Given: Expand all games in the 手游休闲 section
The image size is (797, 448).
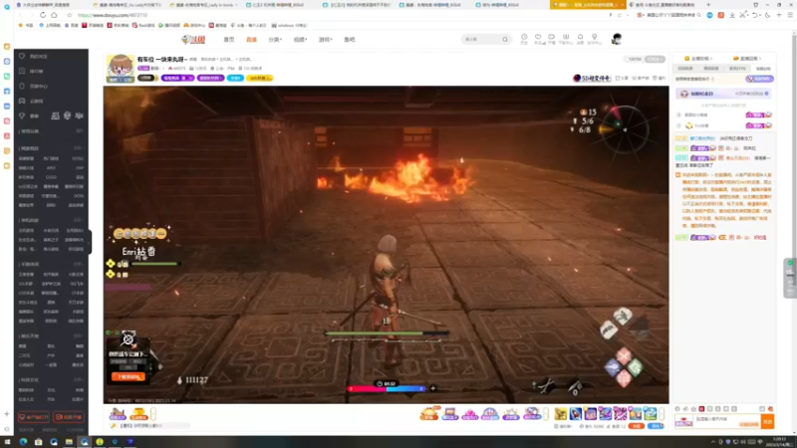Looking at the screenshot, I should (x=79, y=264).
